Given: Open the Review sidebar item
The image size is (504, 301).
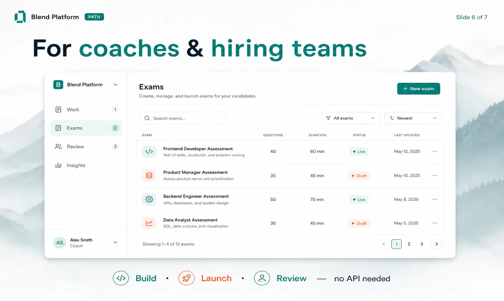Looking at the screenshot, I should point(86,147).
